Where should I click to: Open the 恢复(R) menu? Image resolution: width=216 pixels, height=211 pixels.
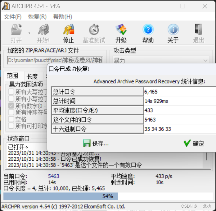37,17
